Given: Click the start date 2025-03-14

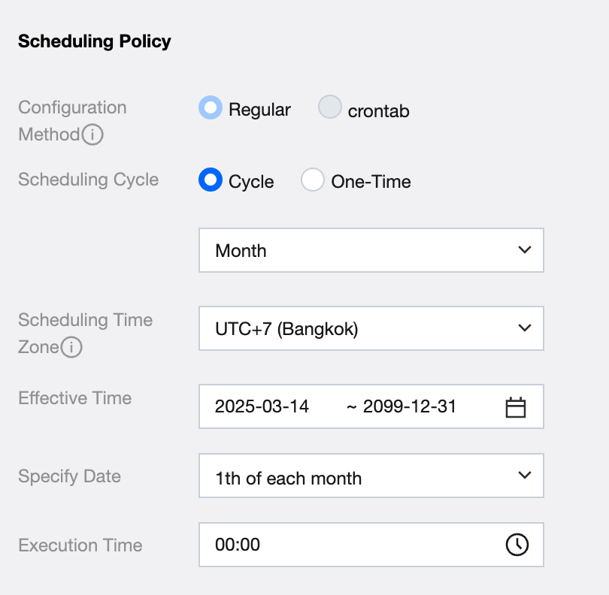Looking at the screenshot, I should pyautogui.click(x=262, y=406).
